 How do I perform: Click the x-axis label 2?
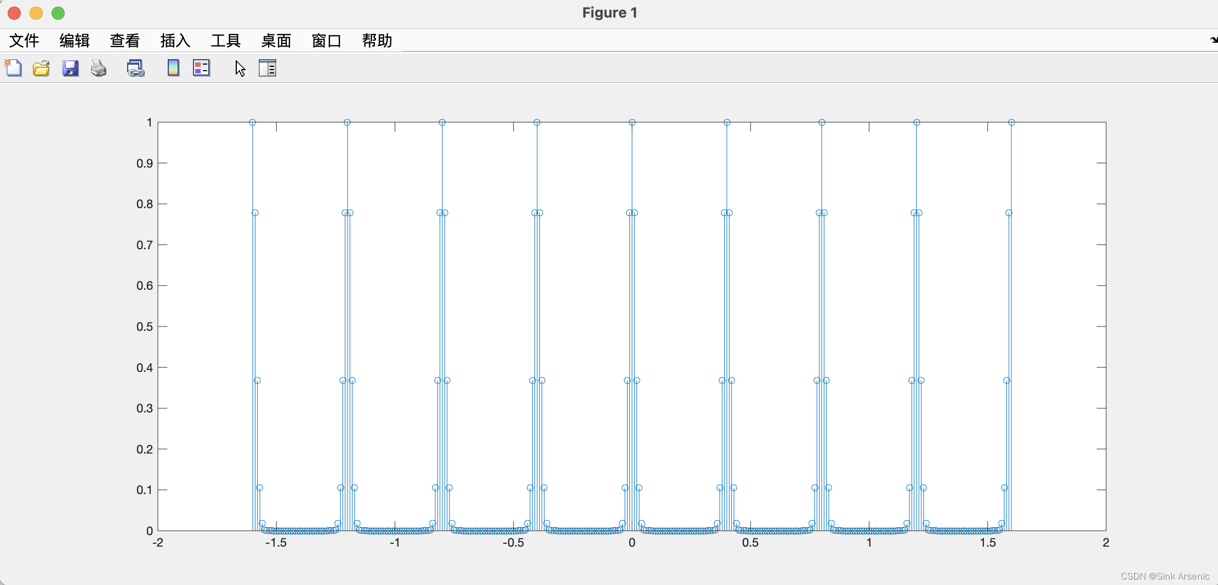1106,543
